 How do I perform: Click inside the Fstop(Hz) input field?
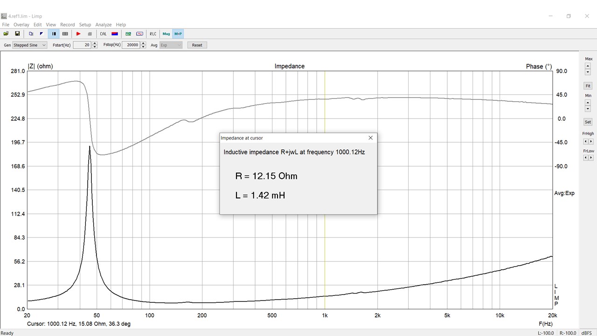click(x=131, y=45)
